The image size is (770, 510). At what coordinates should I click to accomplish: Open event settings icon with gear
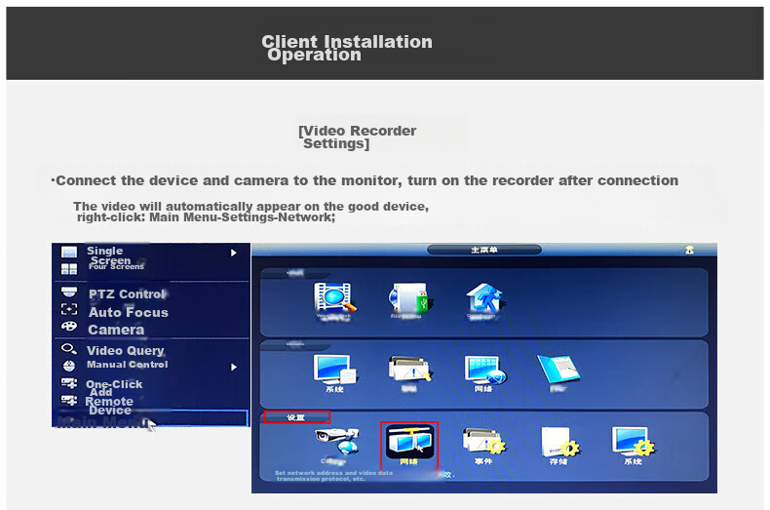pyautogui.click(x=484, y=441)
